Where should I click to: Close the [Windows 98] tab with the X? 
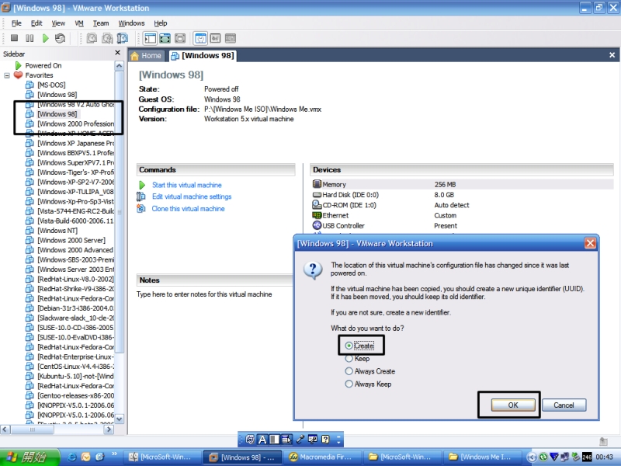pos(612,55)
